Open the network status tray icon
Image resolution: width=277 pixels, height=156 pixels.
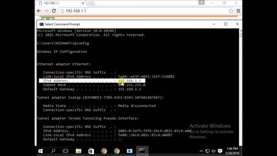click(207, 151)
